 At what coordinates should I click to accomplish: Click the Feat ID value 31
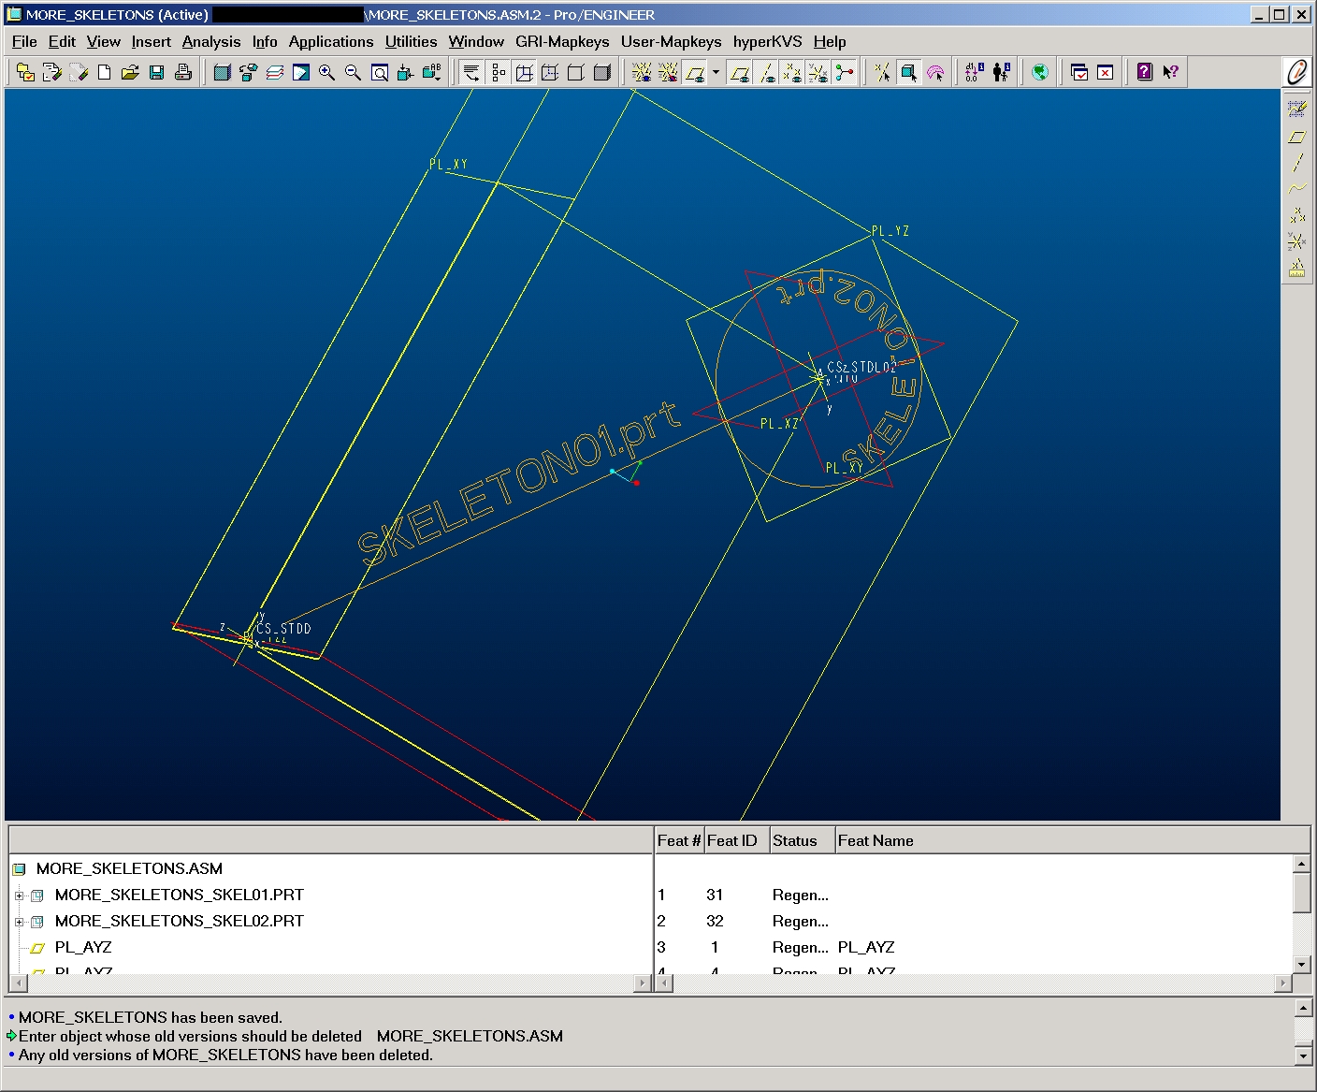point(715,895)
